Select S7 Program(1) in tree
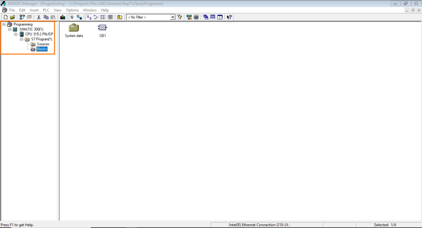 click(x=42, y=39)
